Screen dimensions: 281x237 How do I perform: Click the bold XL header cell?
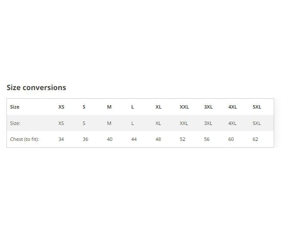[158, 107]
